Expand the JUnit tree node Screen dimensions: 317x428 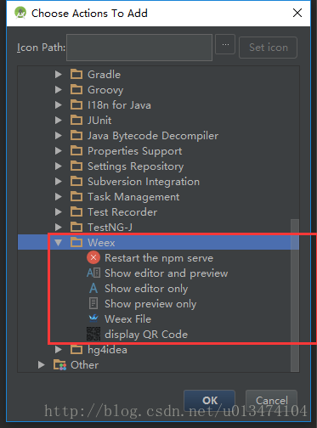pyautogui.click(x=59, y=121)
